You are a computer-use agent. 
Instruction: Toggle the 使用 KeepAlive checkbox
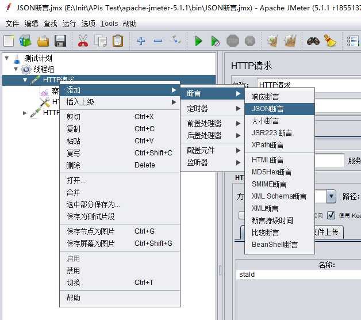(331, 215)
